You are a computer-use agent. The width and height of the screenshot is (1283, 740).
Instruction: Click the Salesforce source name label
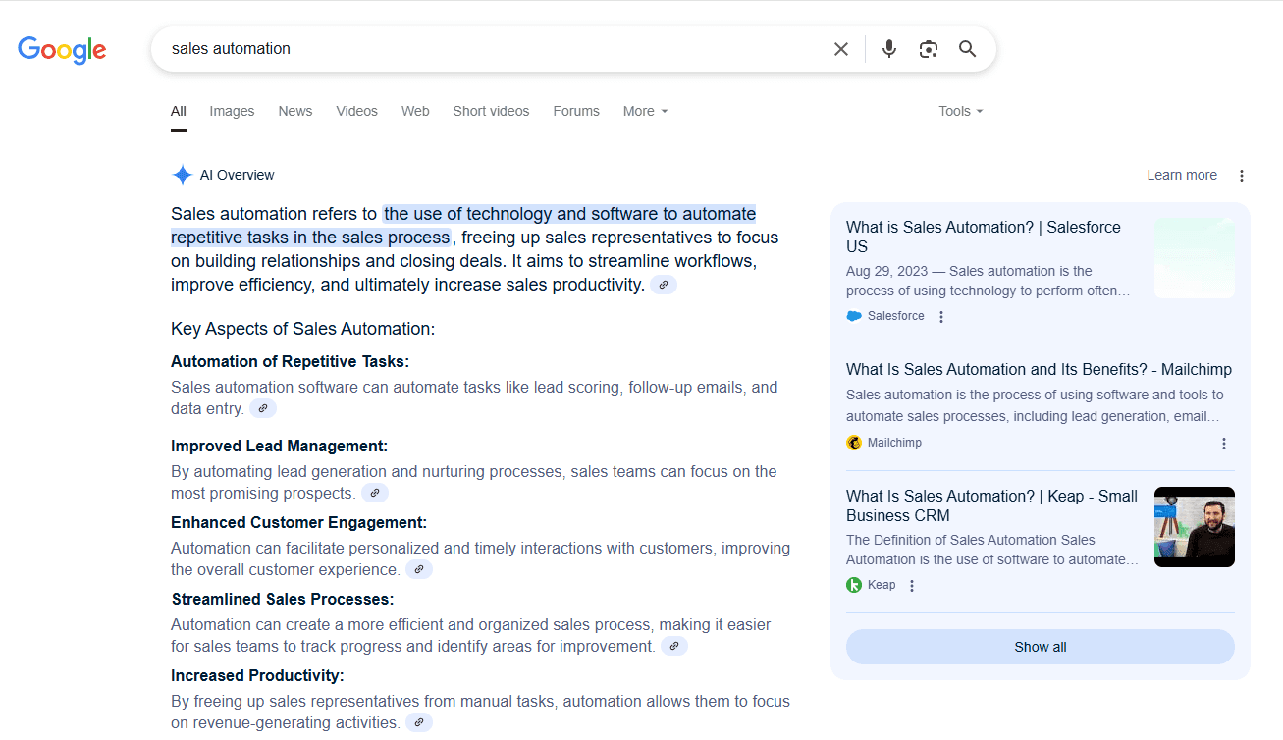point(896,316)
